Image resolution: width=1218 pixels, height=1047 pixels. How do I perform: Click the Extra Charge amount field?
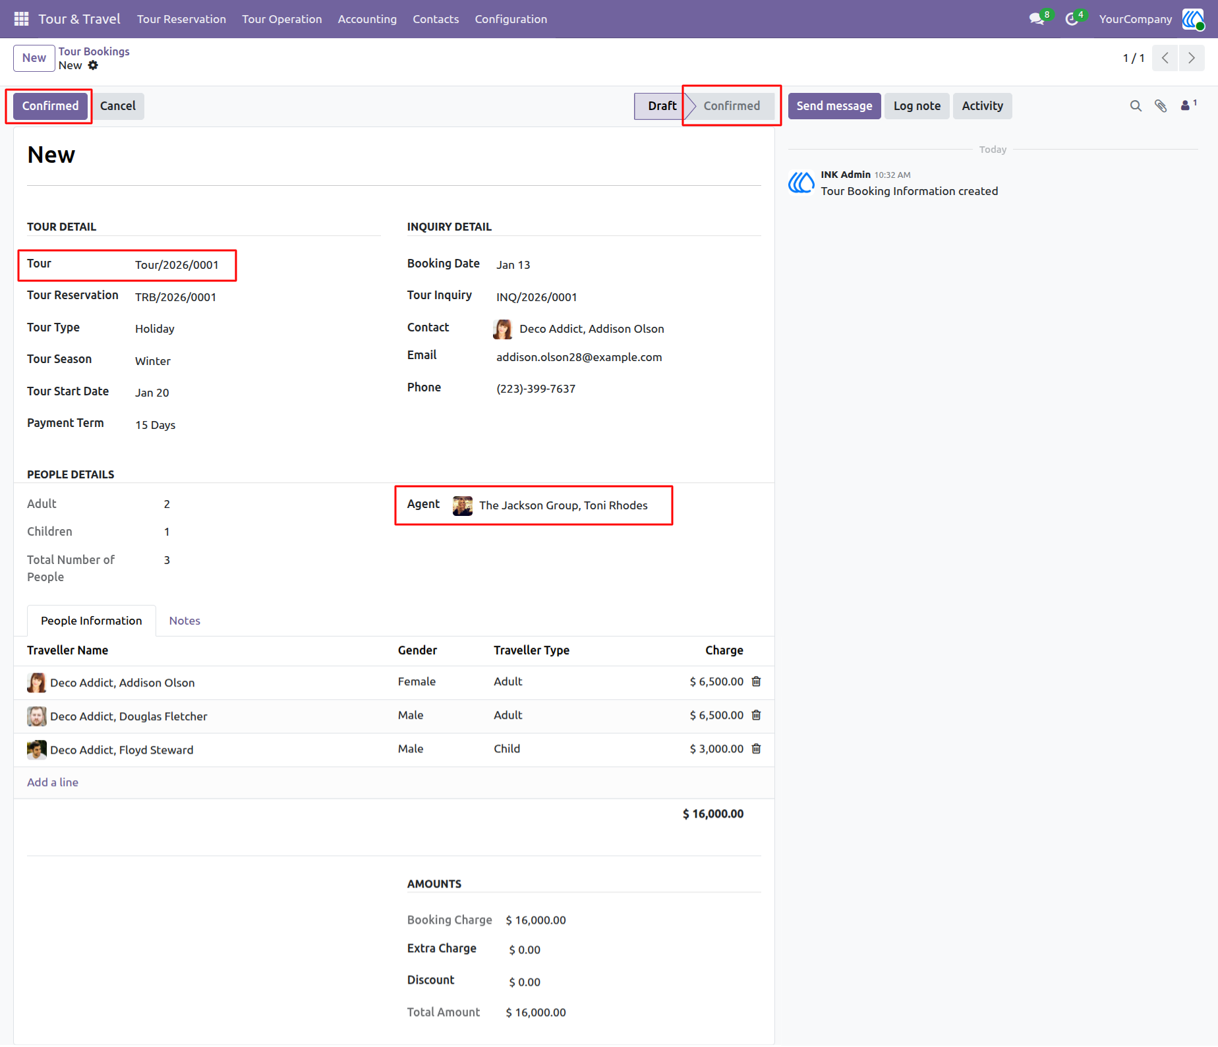[x=525, y=949]
